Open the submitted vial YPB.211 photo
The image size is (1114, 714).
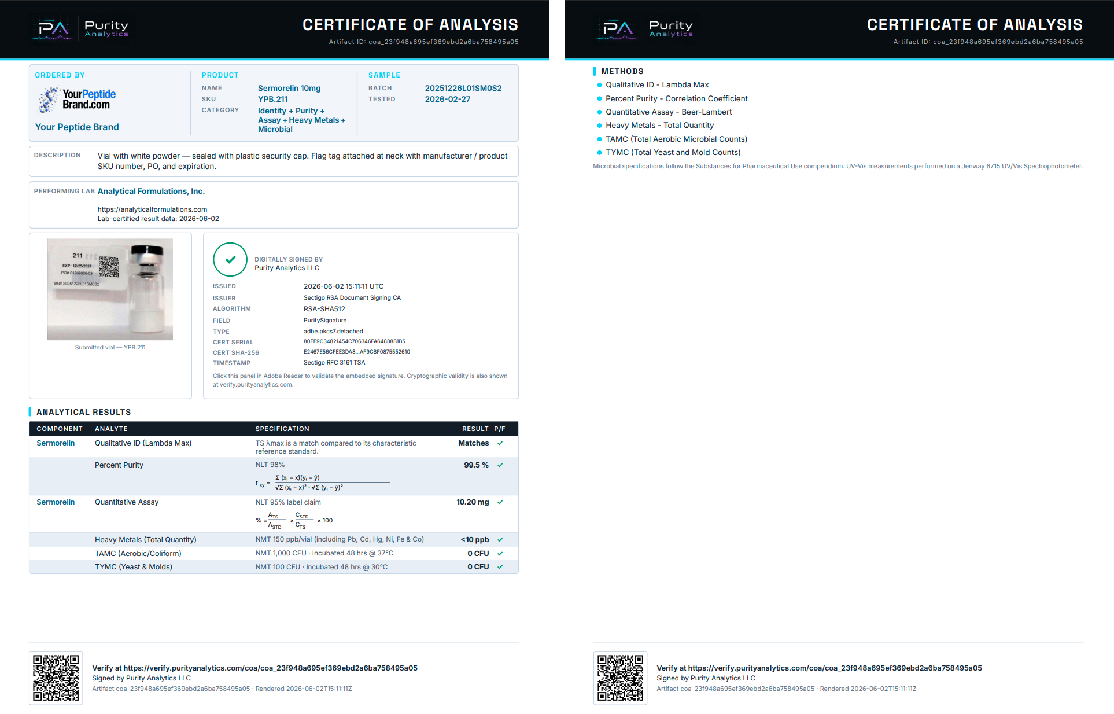(110, 289)
